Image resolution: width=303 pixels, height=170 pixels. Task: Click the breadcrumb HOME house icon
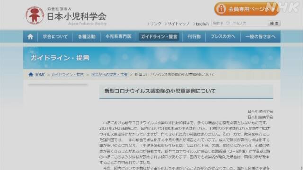point(31,75)
